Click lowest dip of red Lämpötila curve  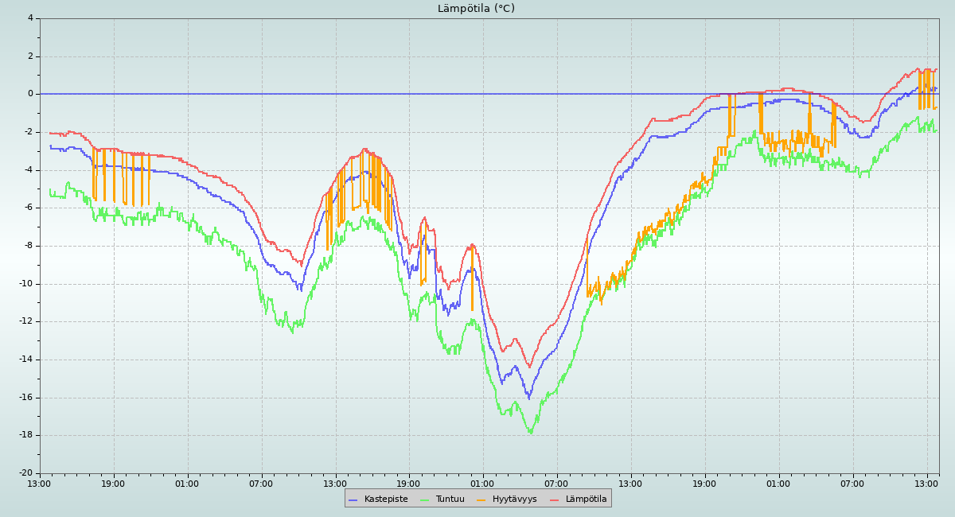click(x=528, y=367)
